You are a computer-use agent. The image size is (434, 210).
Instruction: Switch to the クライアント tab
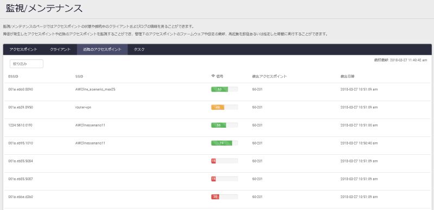tap(60, 49)
